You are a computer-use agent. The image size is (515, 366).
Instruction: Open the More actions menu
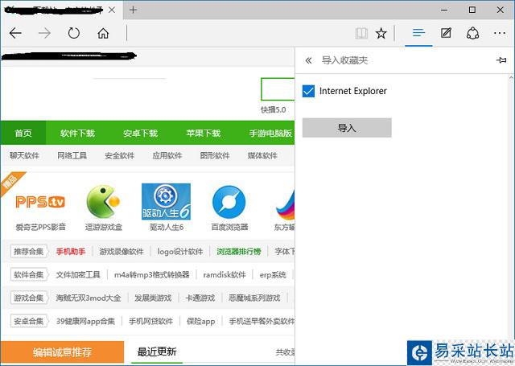coord(500,33)
